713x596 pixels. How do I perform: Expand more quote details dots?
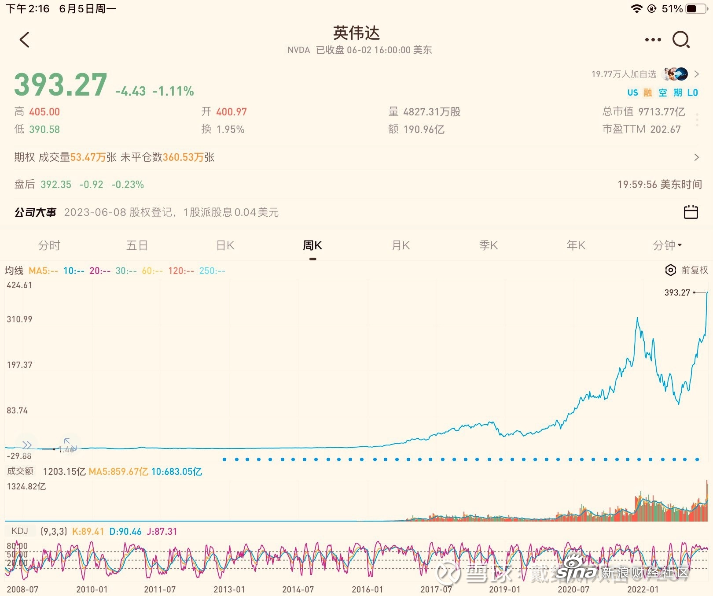(697, 120)
